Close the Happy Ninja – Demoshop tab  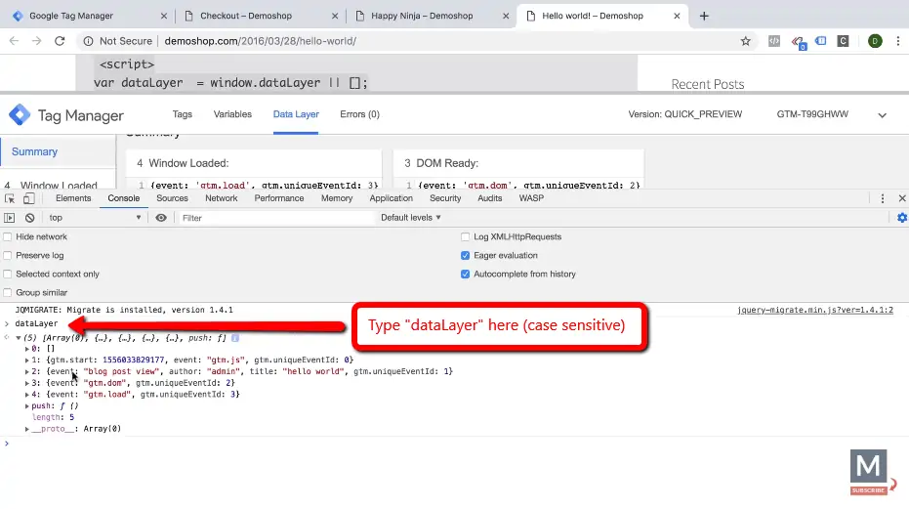506,17
